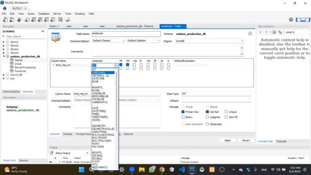Open File Explorer from taskbar
Viewport: 311px width, 175px height.
pos(141,170)
